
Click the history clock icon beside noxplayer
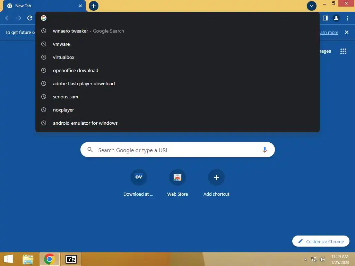tap(44, 110)
